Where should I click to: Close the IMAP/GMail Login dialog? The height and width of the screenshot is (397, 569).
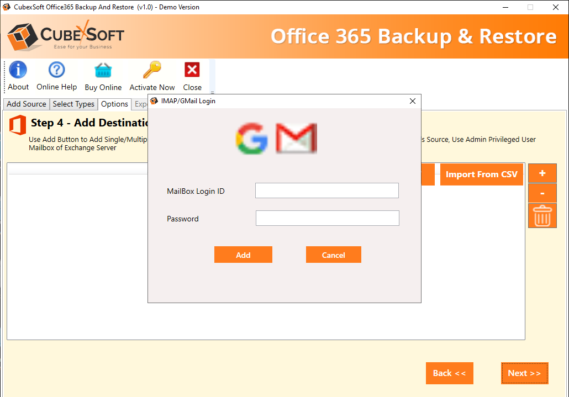[x=413, y=101]
